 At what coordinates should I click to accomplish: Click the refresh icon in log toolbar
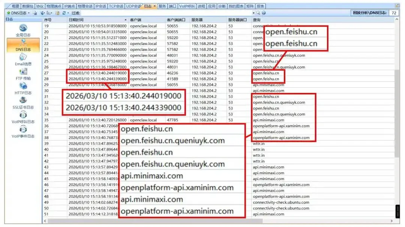click(64, 13)
